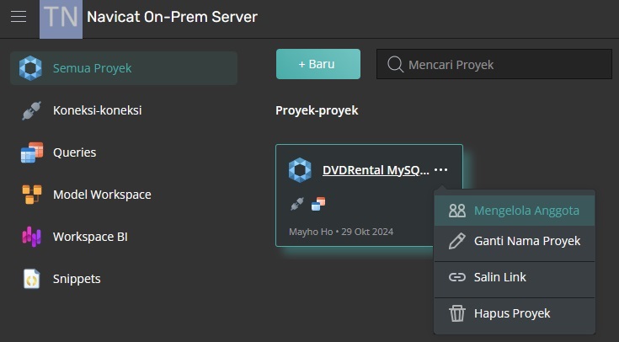This screenshot has width=619, height=342.
Task: Click the magnifier icon in search box
Action: coord(395,64)
